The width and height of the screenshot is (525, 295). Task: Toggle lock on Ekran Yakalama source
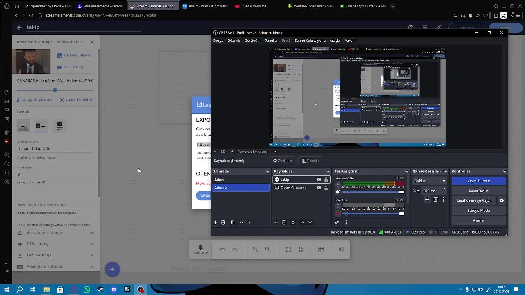pos(326,188)
